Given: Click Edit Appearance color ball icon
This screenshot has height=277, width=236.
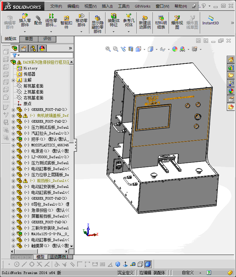Looking at the screenshot, I should coord(175,49).
